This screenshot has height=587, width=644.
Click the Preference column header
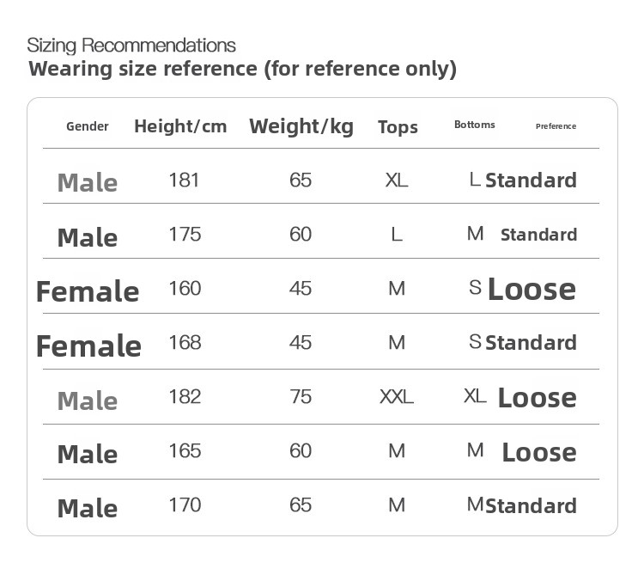click(x=556, y=126)
